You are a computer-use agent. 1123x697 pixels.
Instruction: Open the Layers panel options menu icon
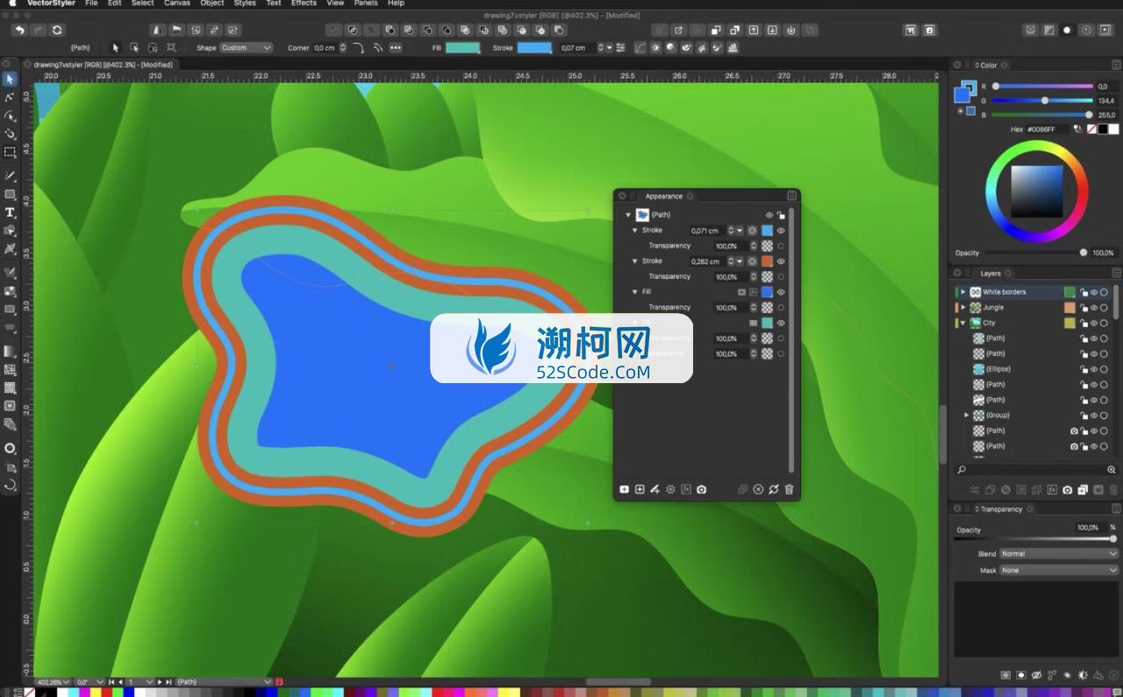click(1116, 274)
